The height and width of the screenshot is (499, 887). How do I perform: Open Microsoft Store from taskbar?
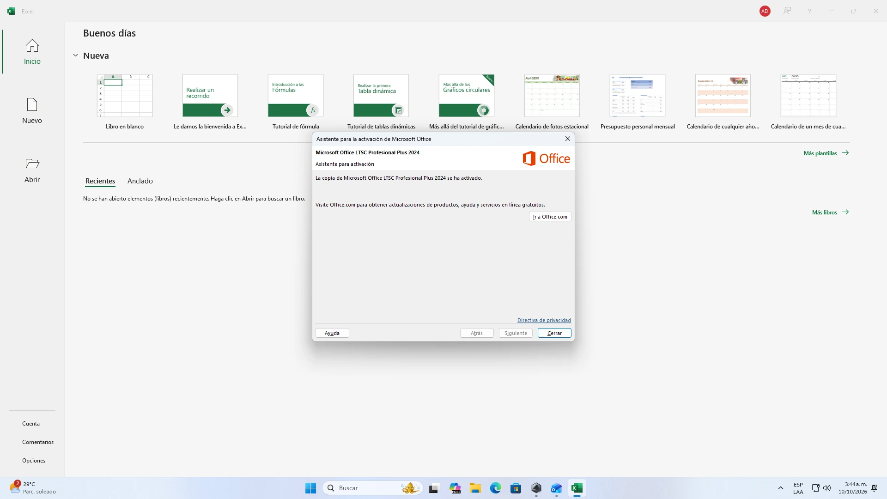(x=516, y=488)
